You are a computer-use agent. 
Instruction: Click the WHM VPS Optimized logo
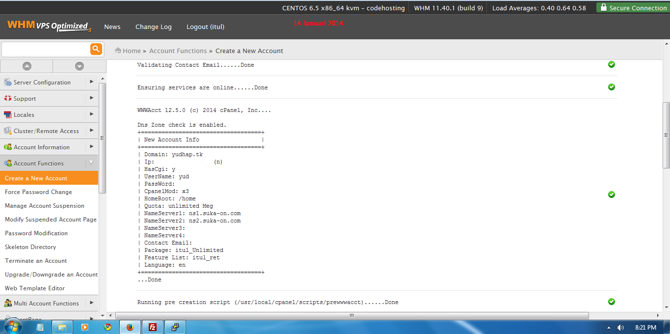[x=49, y=26]
